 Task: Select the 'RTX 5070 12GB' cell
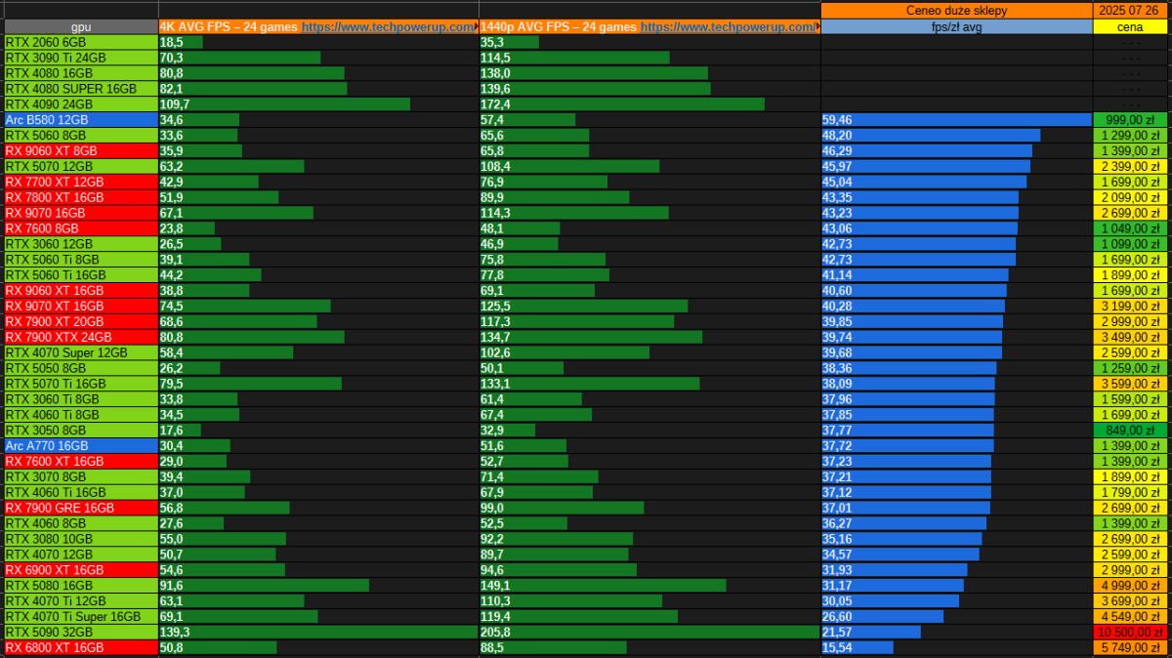click(81, 166)
